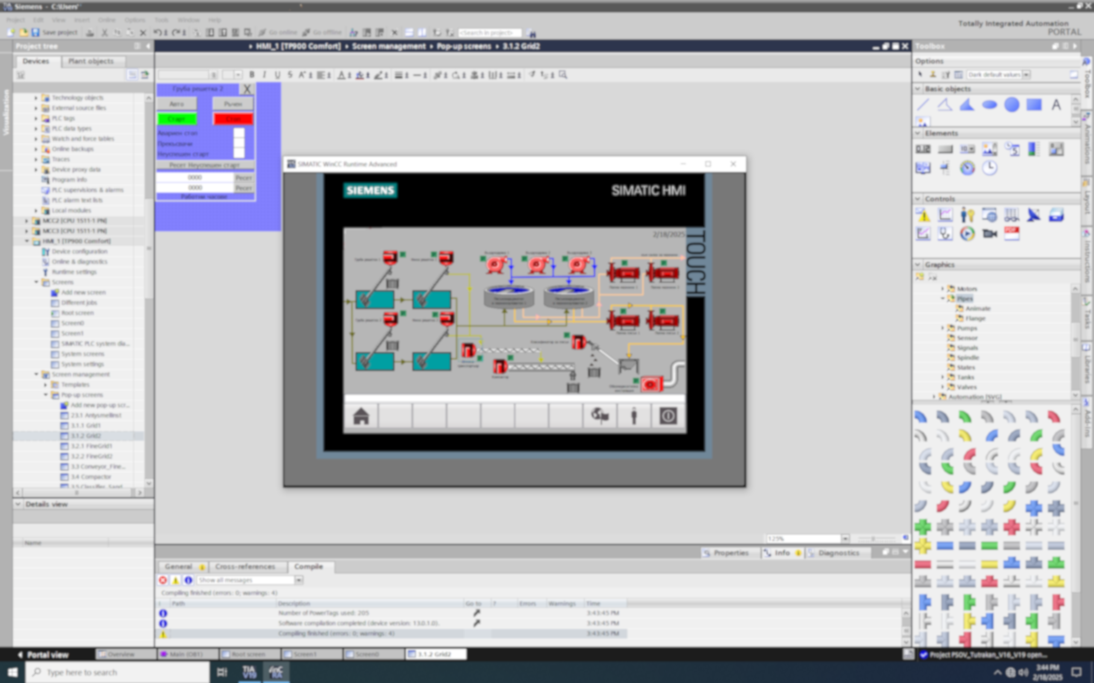Screen dimensions: 1094x683
Task: Select the Bar element icon
Action: pyautogui.click(x=1033, y=149)
